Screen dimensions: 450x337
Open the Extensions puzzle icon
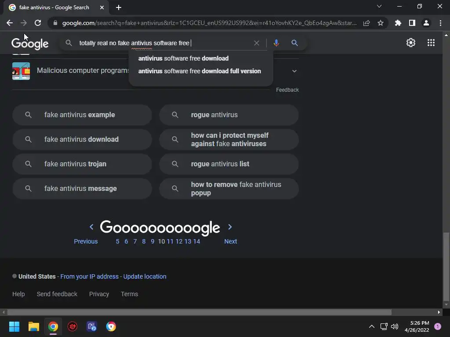click(x=398, y=23)
